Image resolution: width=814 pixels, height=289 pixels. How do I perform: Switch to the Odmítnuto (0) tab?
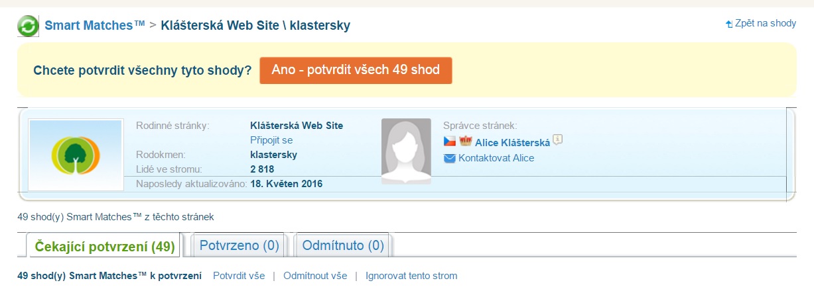343,245
